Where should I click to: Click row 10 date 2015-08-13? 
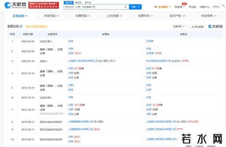tap(28, 139)
